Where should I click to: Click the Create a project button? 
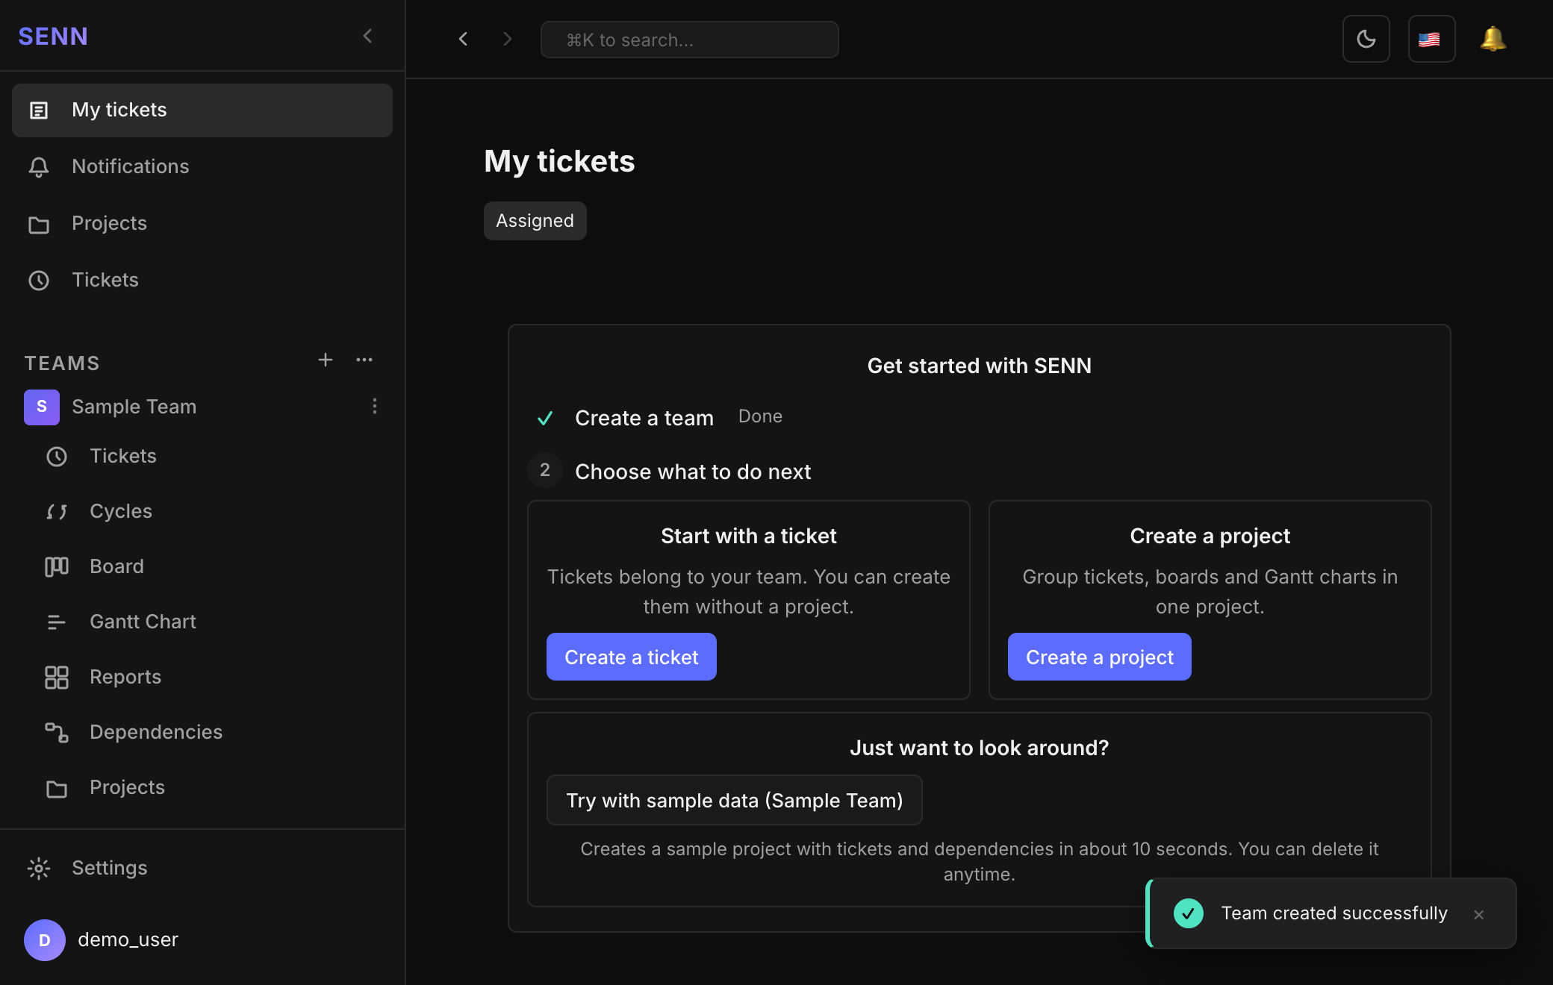1100,657
